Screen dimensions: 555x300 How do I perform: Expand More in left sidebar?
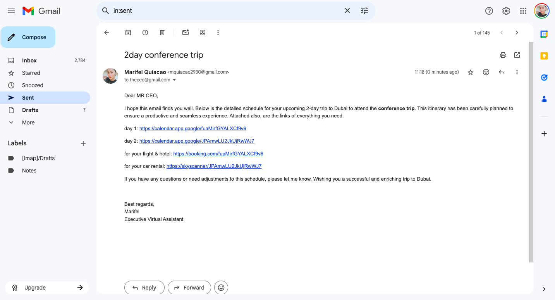coord(28,122)
